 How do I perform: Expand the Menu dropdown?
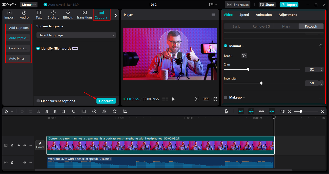click(x=28, y=5)
